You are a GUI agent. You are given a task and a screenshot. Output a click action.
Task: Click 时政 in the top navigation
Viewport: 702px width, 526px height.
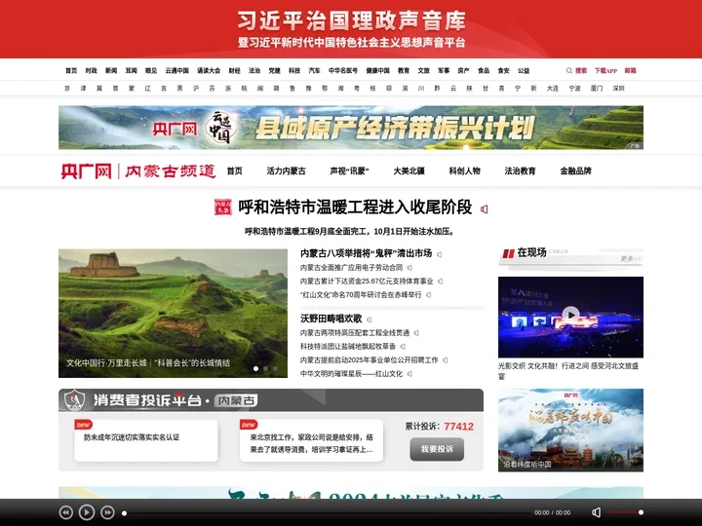click(92, 71)
